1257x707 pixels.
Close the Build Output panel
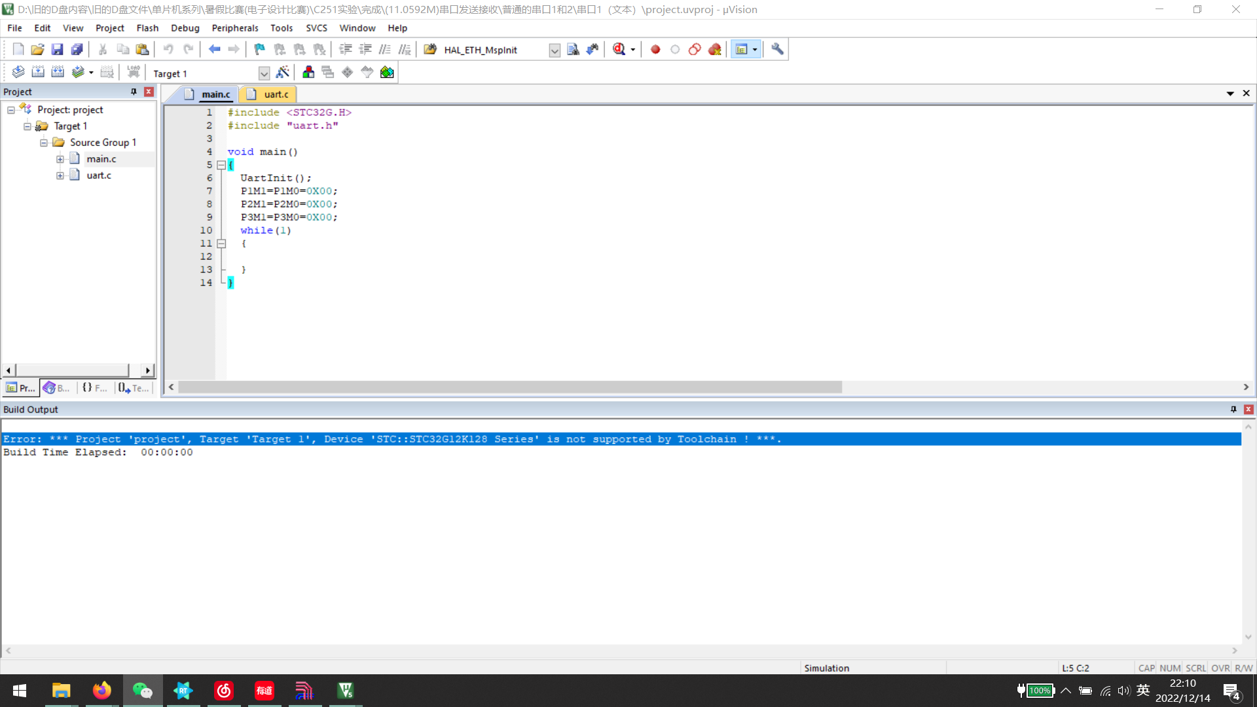pos(1248,409)
